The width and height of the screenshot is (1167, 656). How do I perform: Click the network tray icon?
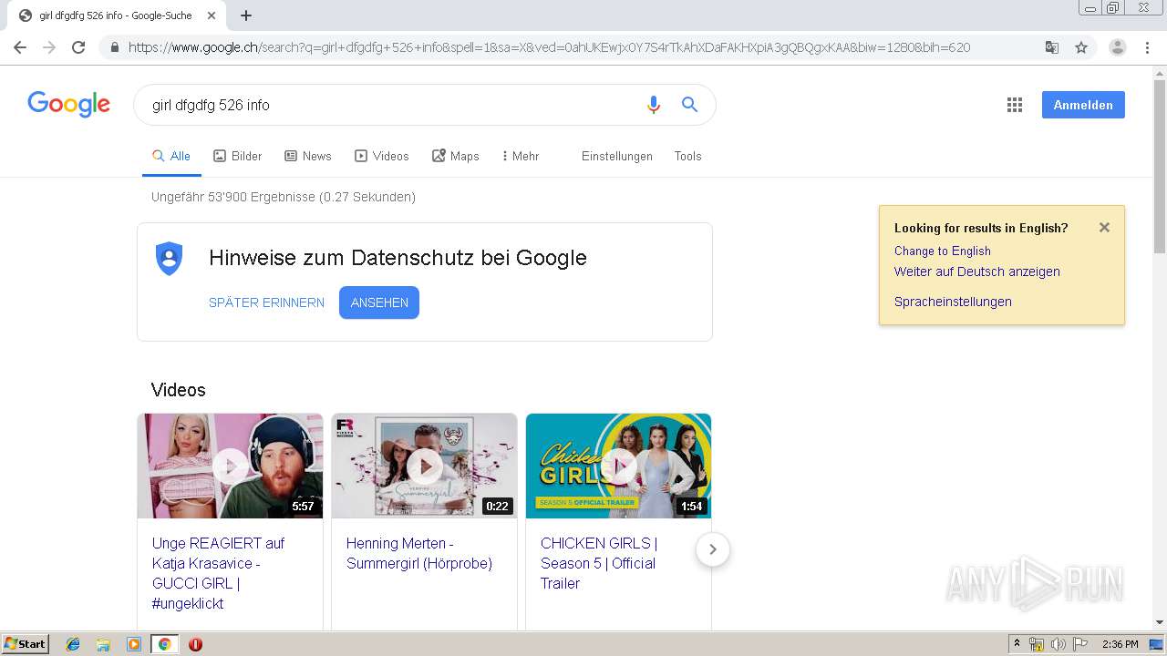(1037, 644)
